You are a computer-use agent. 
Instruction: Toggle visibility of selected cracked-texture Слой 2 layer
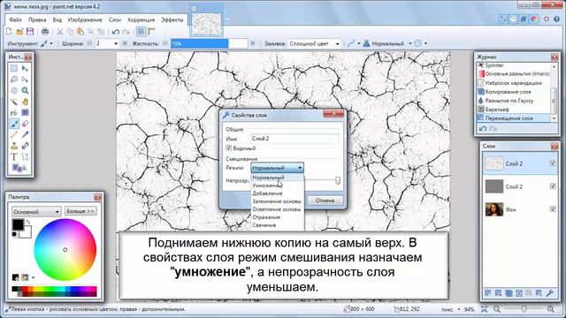coord(552,163)
